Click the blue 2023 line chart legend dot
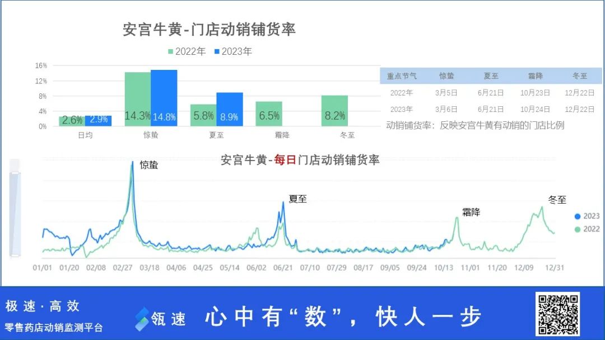Screen dimensions: 605x340 [x=578, y=216]
